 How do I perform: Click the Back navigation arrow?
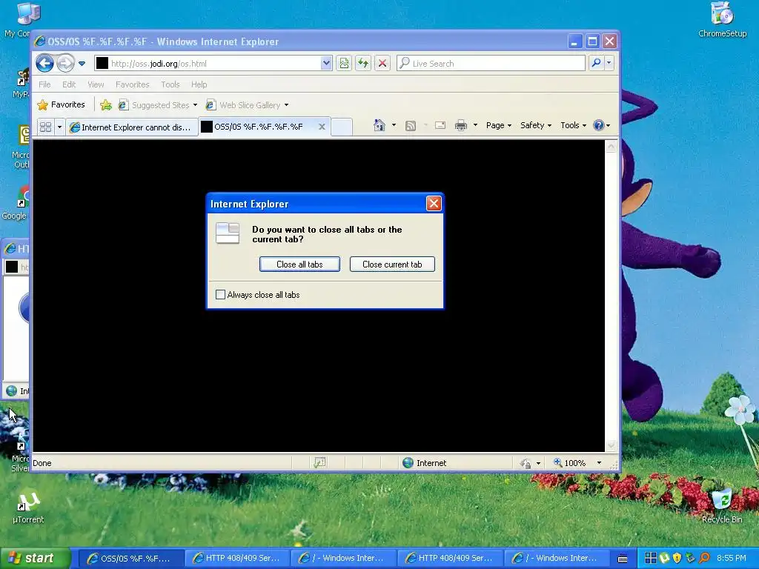point(44,64)
